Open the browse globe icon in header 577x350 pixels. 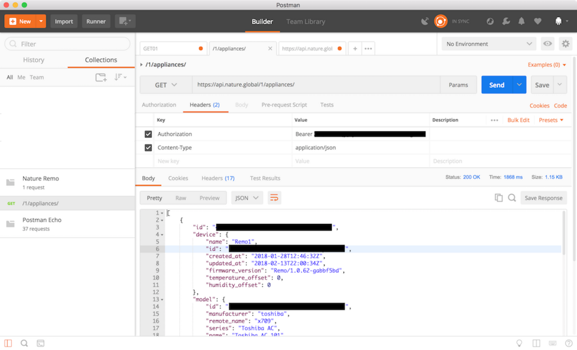490,21
